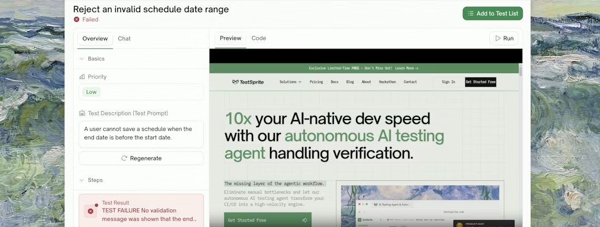This screenshot has height=227, width=600.
Task: Click the Test Description robot icon
Action: click(x=82, y=113)
